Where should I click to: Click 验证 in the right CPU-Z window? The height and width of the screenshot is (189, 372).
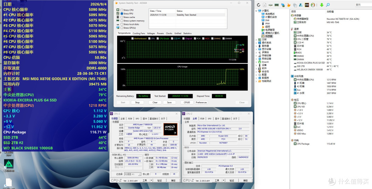tap(231, 180)
